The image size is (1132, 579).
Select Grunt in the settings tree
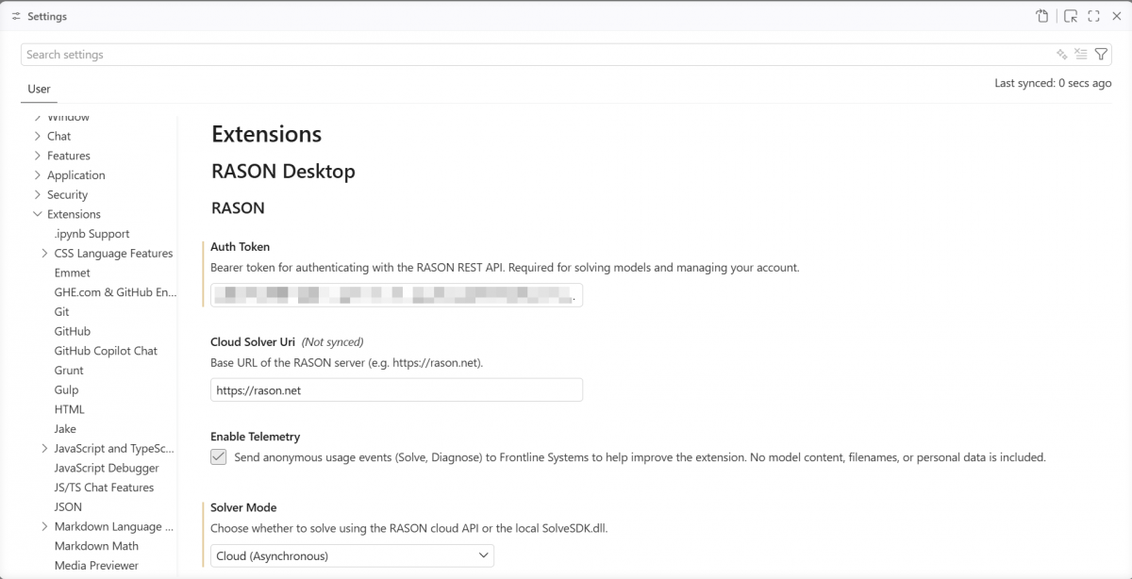tap(69, 371)
